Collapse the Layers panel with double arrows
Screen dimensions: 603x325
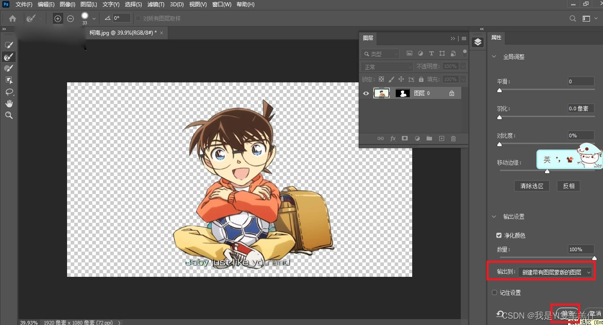point(453,39)
